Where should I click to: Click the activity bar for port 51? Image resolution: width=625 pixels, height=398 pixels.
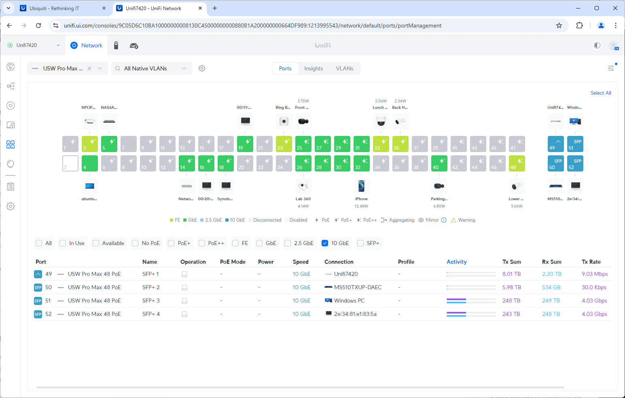[x=471, y=301]
